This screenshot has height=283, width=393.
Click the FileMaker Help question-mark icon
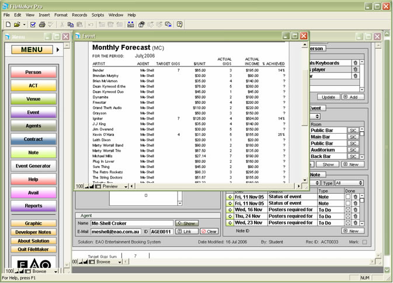[179, 25]
